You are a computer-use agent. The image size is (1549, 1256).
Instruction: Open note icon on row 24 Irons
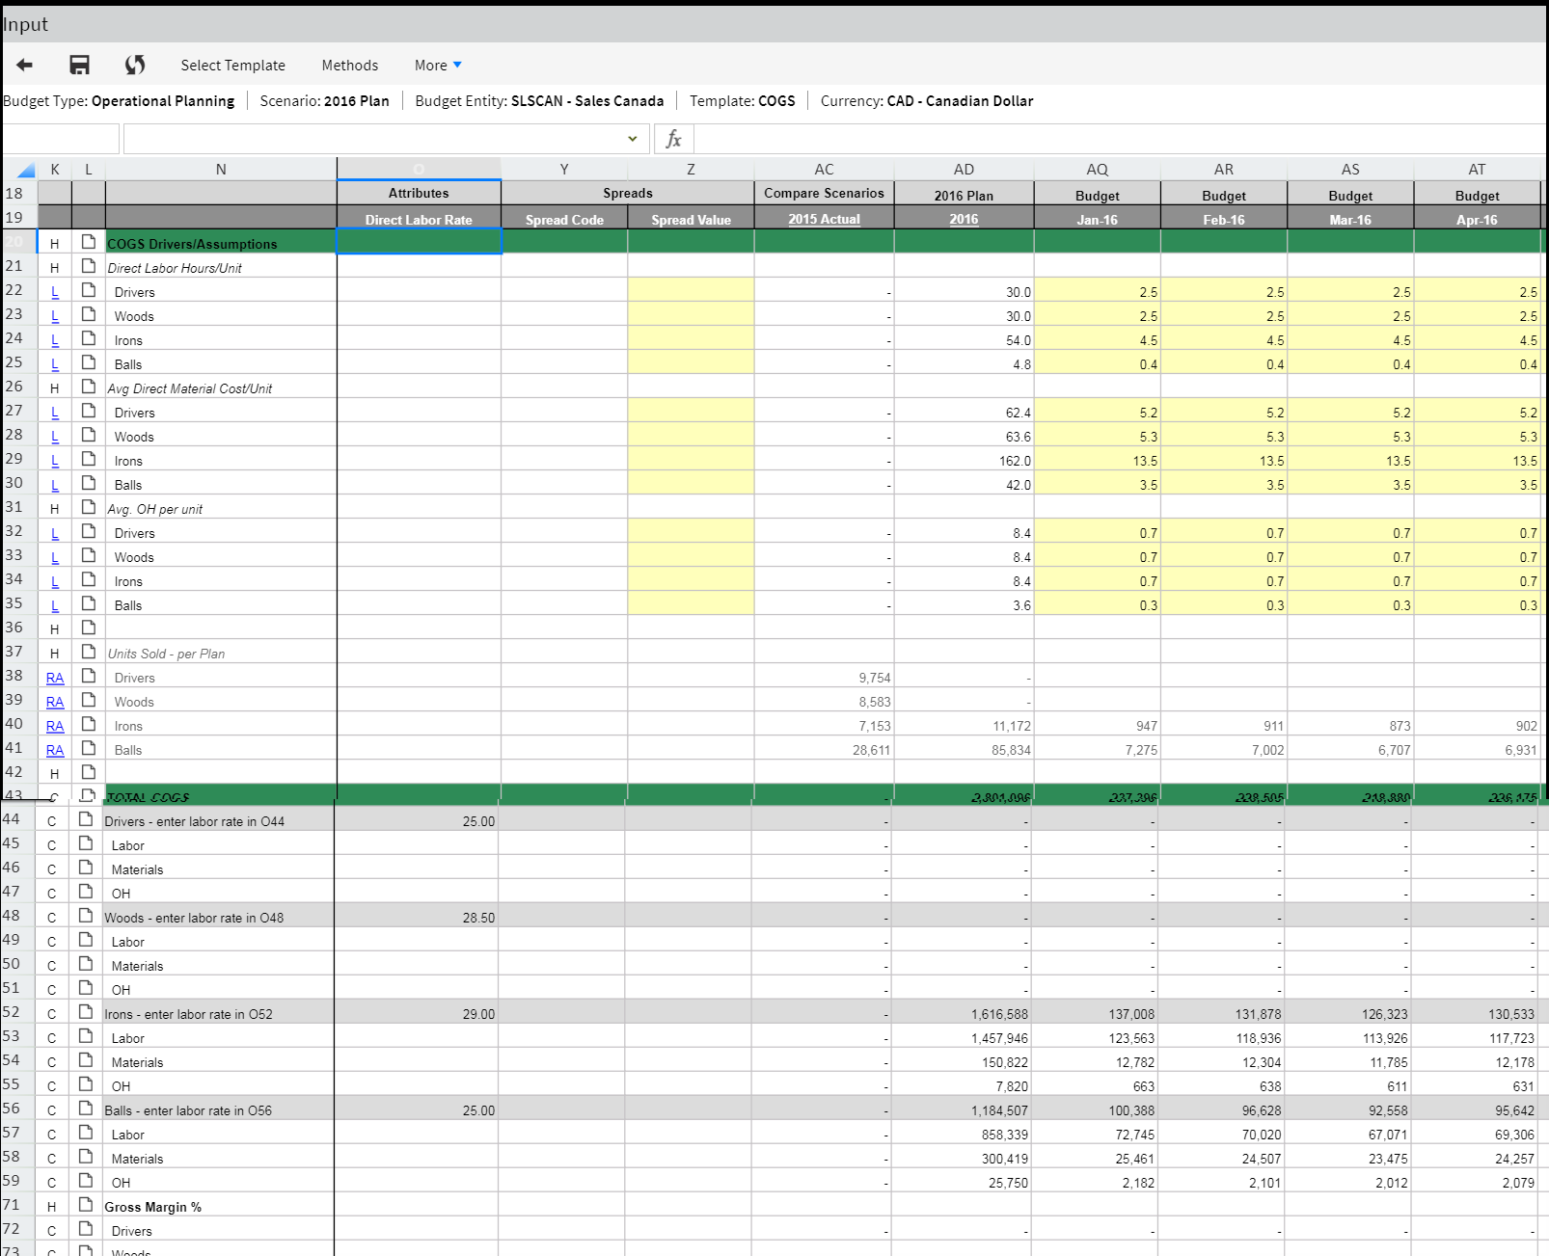[89, 338]
